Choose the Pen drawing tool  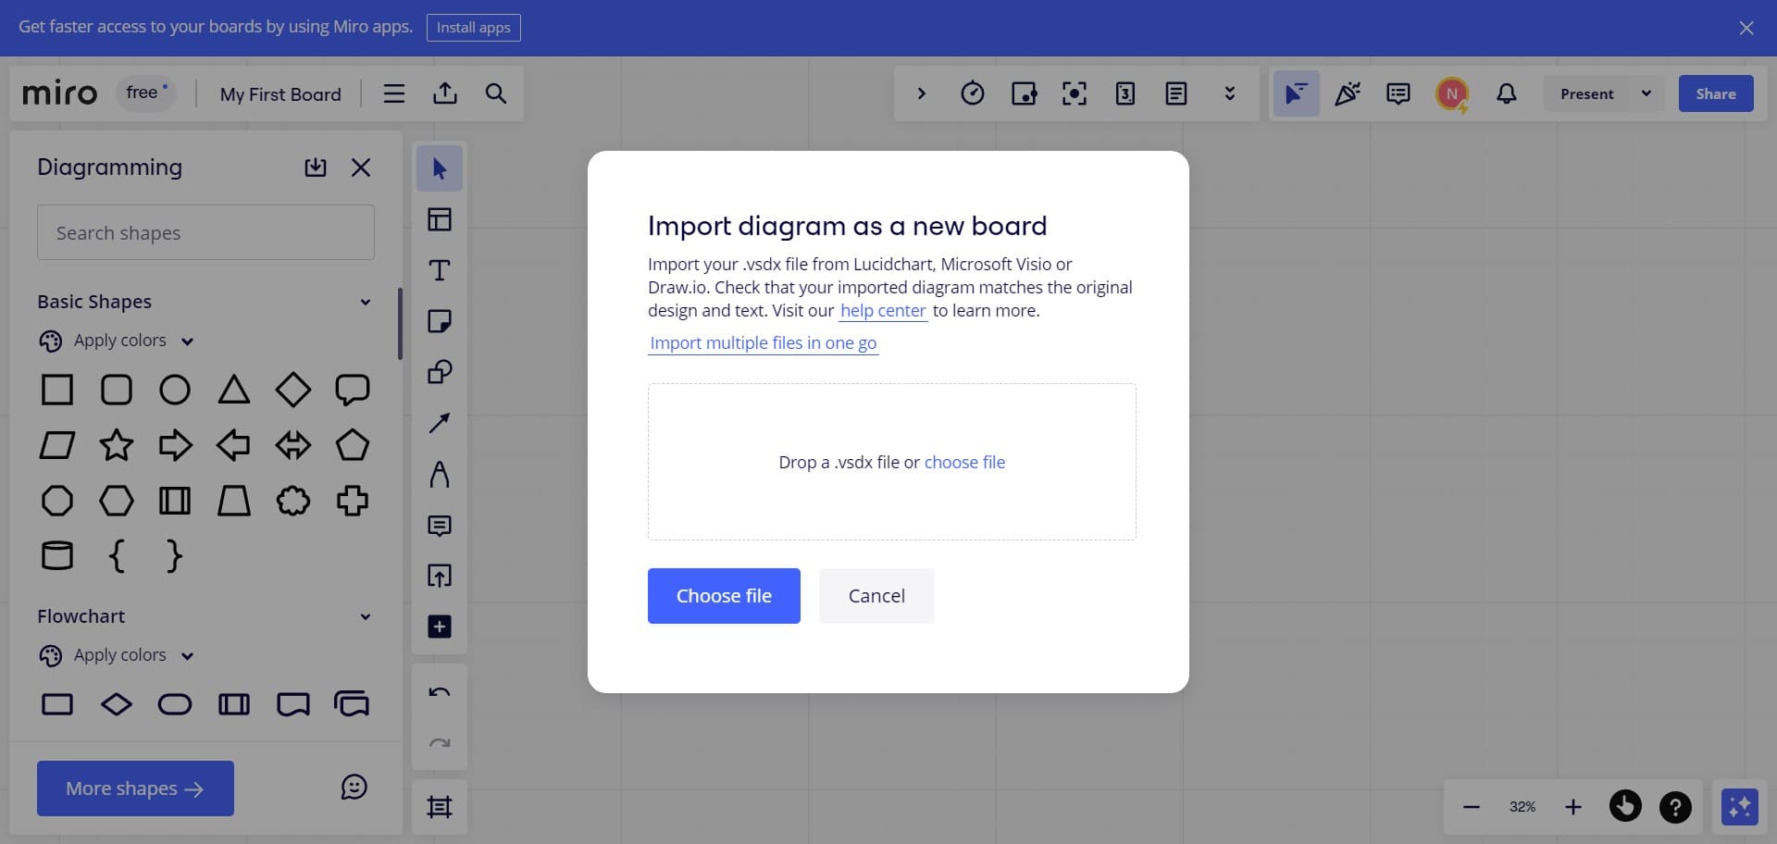440,474
